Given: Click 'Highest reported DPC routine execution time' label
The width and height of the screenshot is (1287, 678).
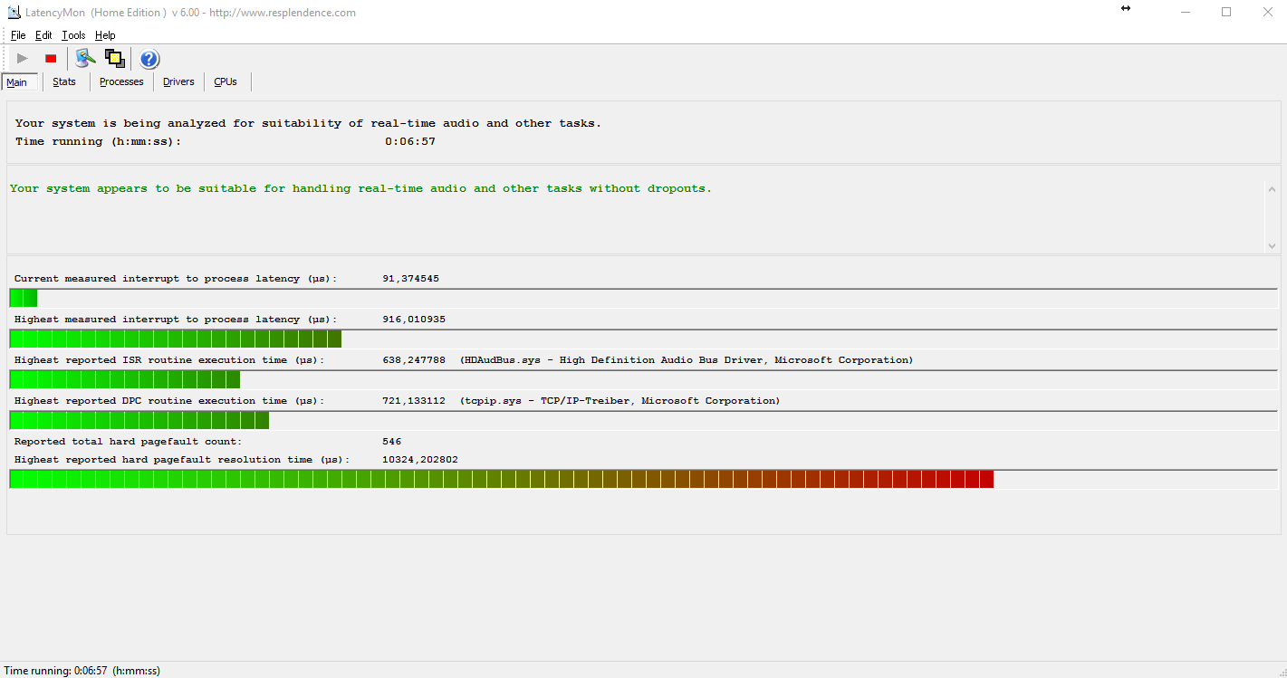Looking at the screenshot, I should [169, 401].
